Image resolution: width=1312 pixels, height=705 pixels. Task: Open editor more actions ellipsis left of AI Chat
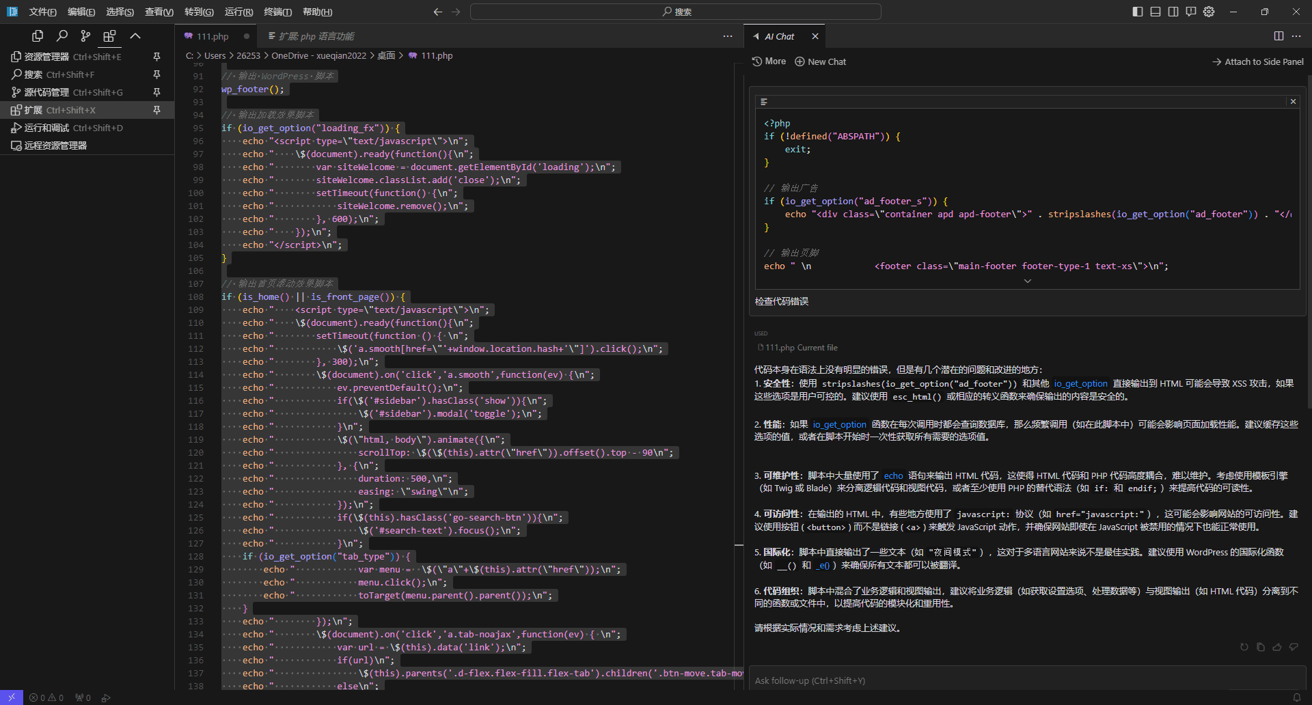[728, 36]
